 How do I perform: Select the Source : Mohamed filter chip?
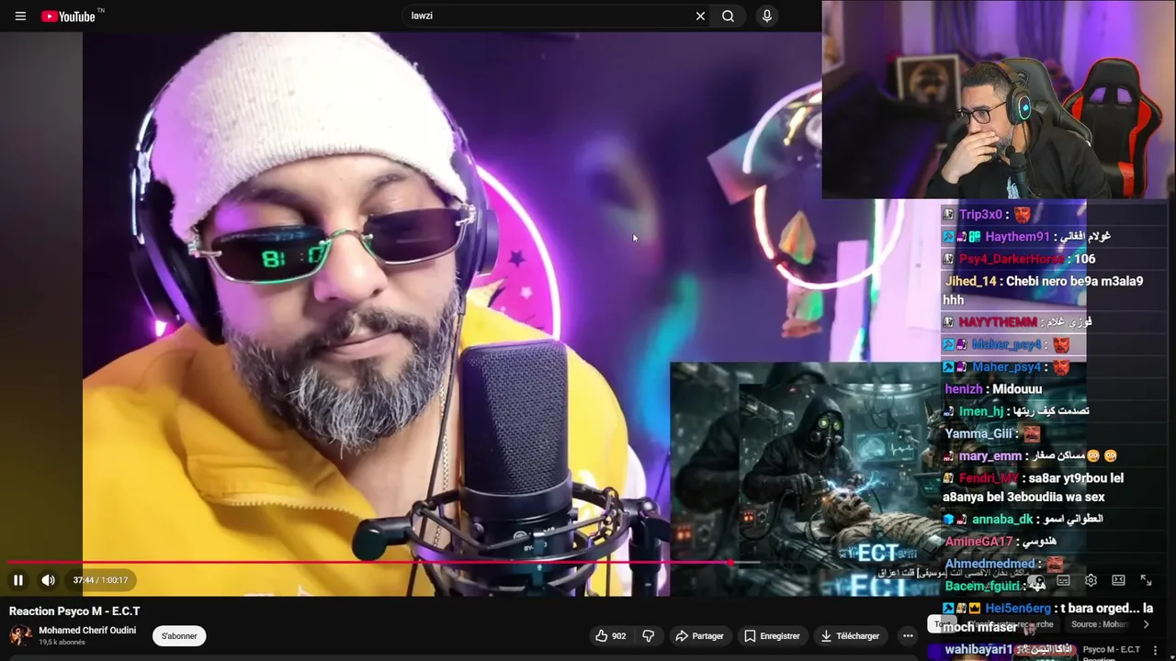coord(1099,624)
